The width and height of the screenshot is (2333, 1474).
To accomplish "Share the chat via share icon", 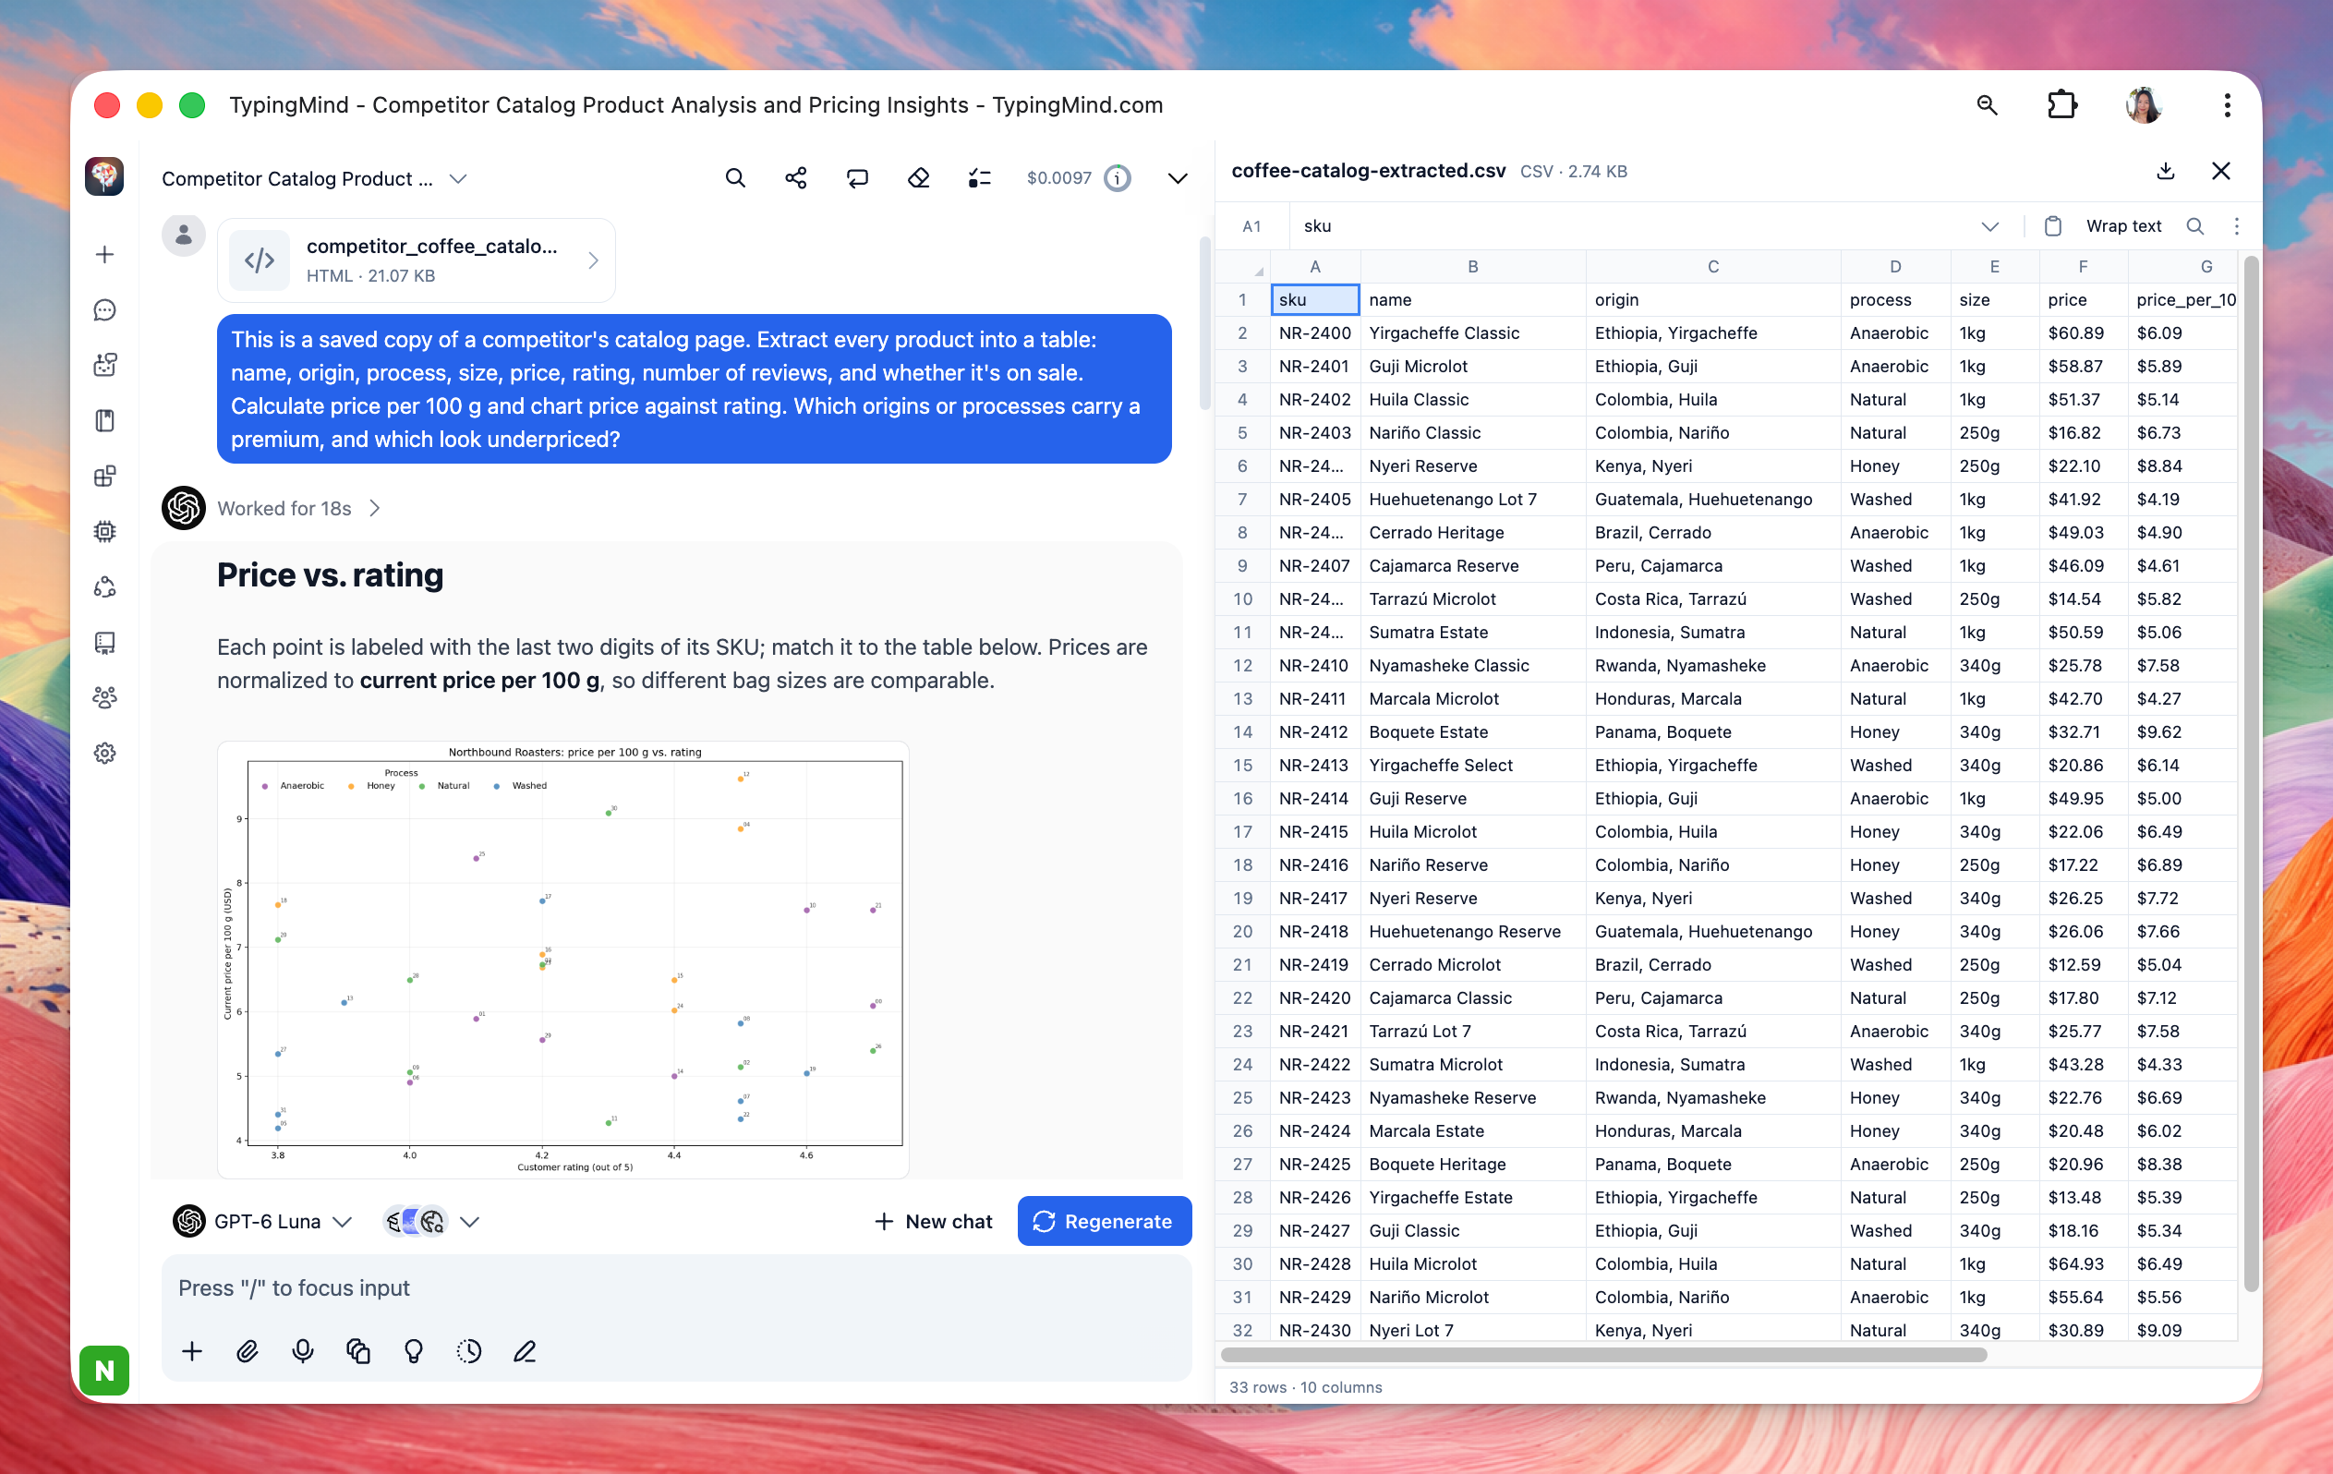I will pyautogui.click(x=795, y=178).
